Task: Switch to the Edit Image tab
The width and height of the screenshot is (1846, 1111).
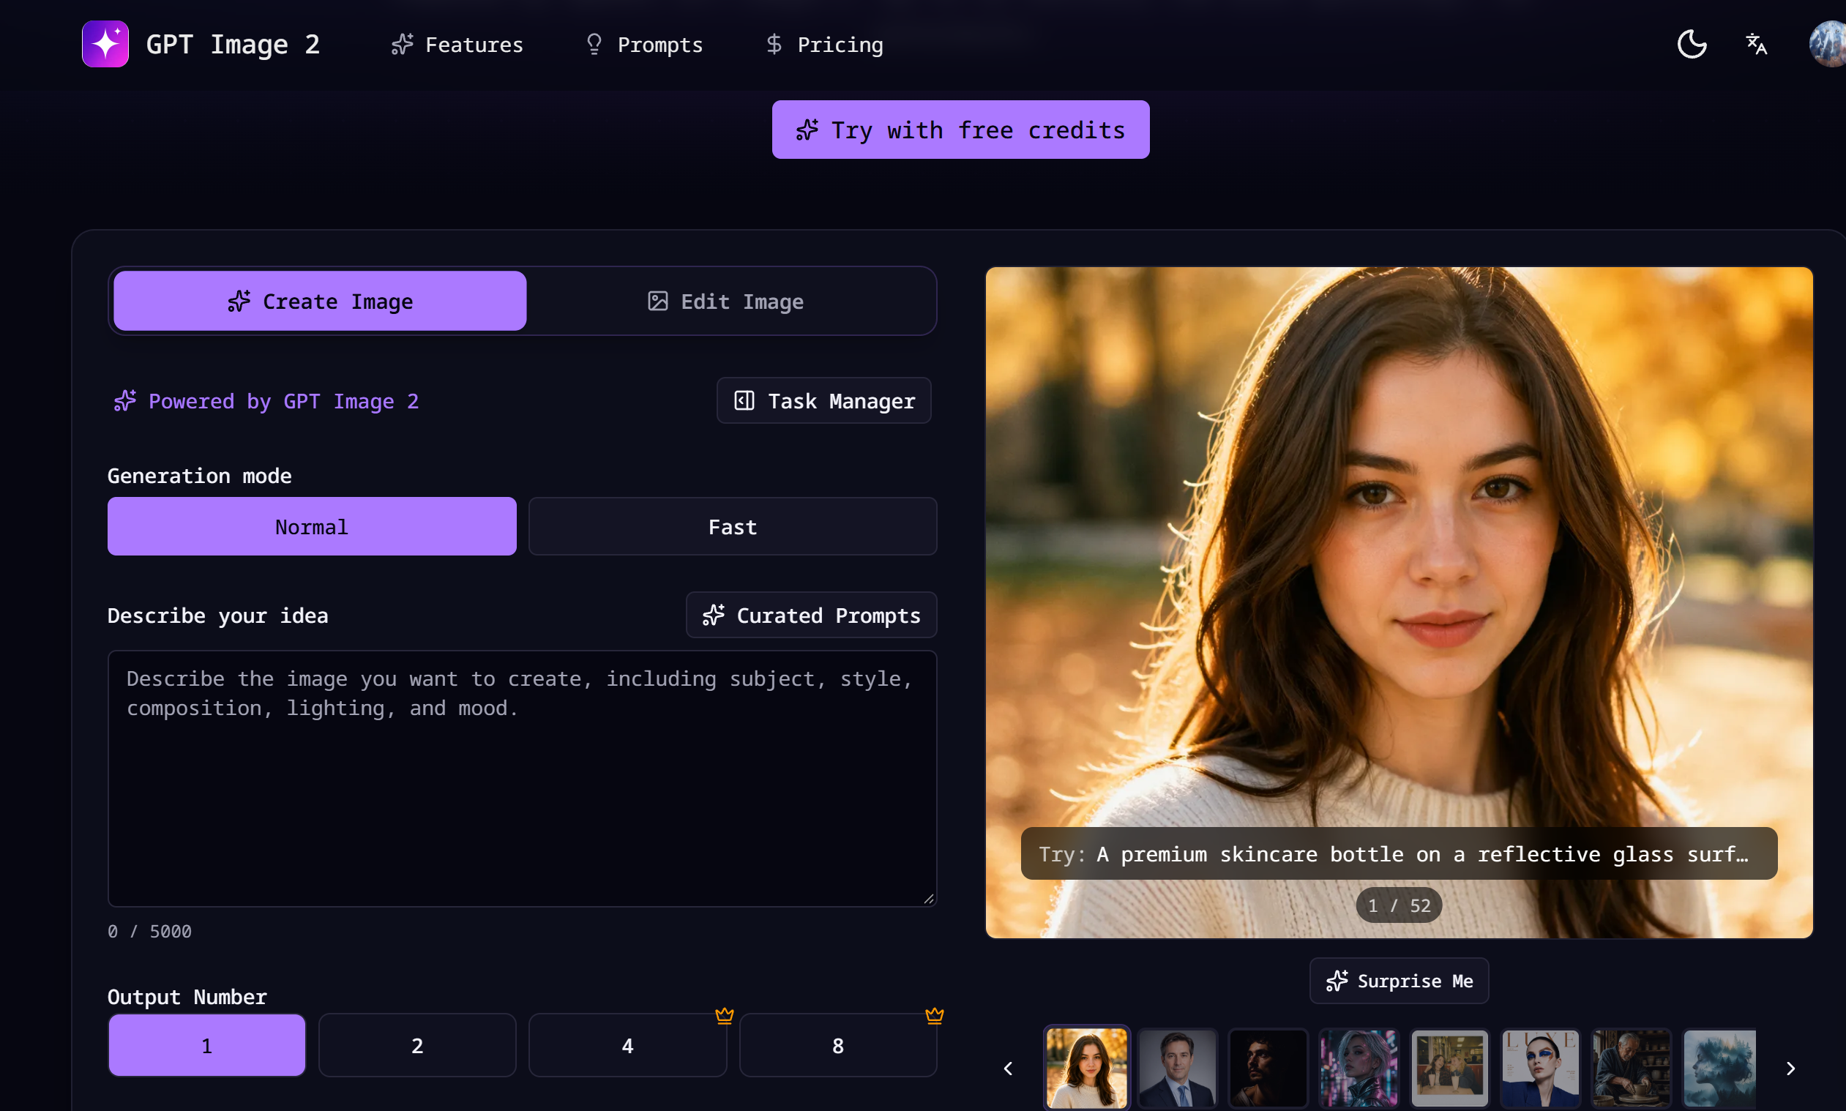Action: pyautogui.click(x=725, y=301)
